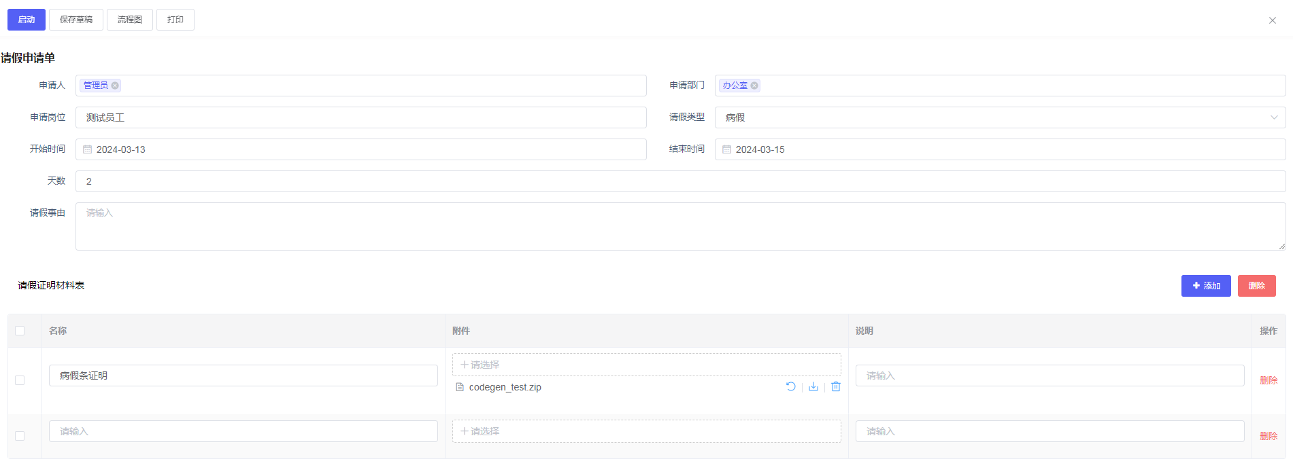Close the leave request form

click(x=1272, y=20)
